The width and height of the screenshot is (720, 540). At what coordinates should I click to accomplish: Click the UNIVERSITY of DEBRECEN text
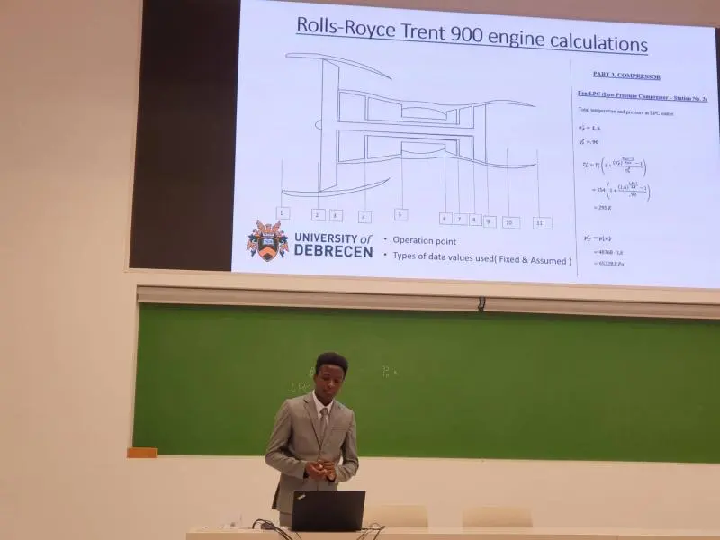coord(332,245)
